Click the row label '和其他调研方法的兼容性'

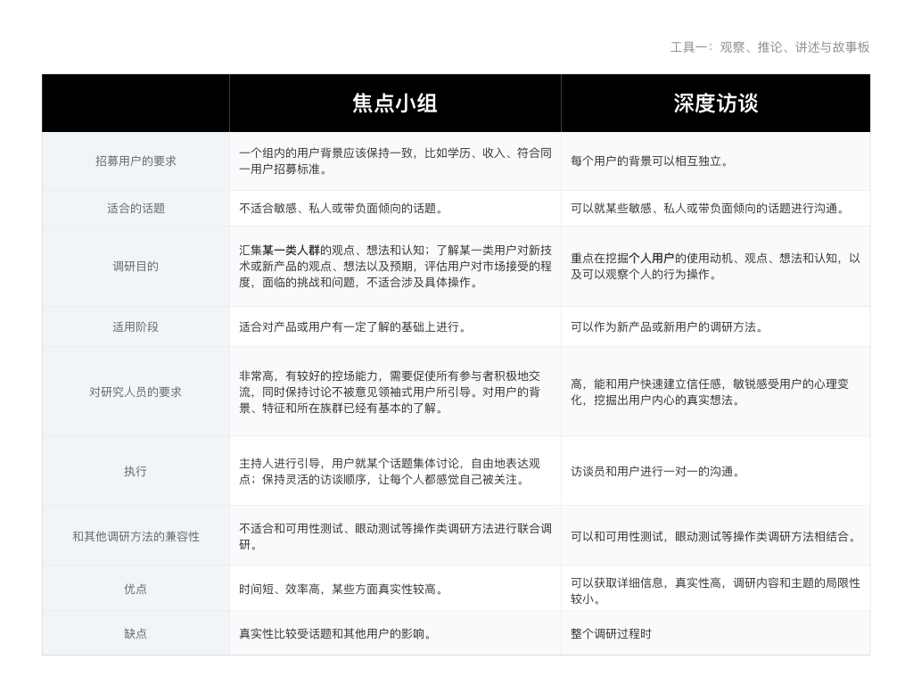coord(136,536)
